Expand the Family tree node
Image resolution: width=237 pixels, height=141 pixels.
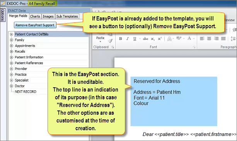pos(11,40)
